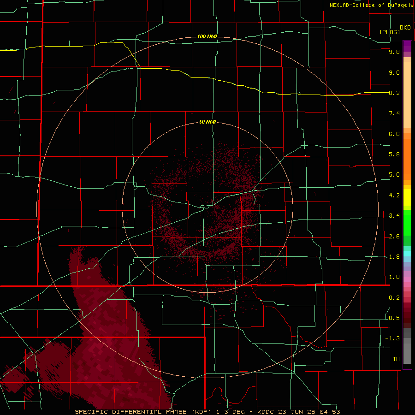Click the 9.8 color scale value

(394, 52)
